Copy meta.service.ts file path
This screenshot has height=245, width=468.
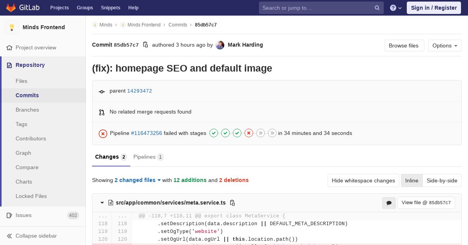232,203
